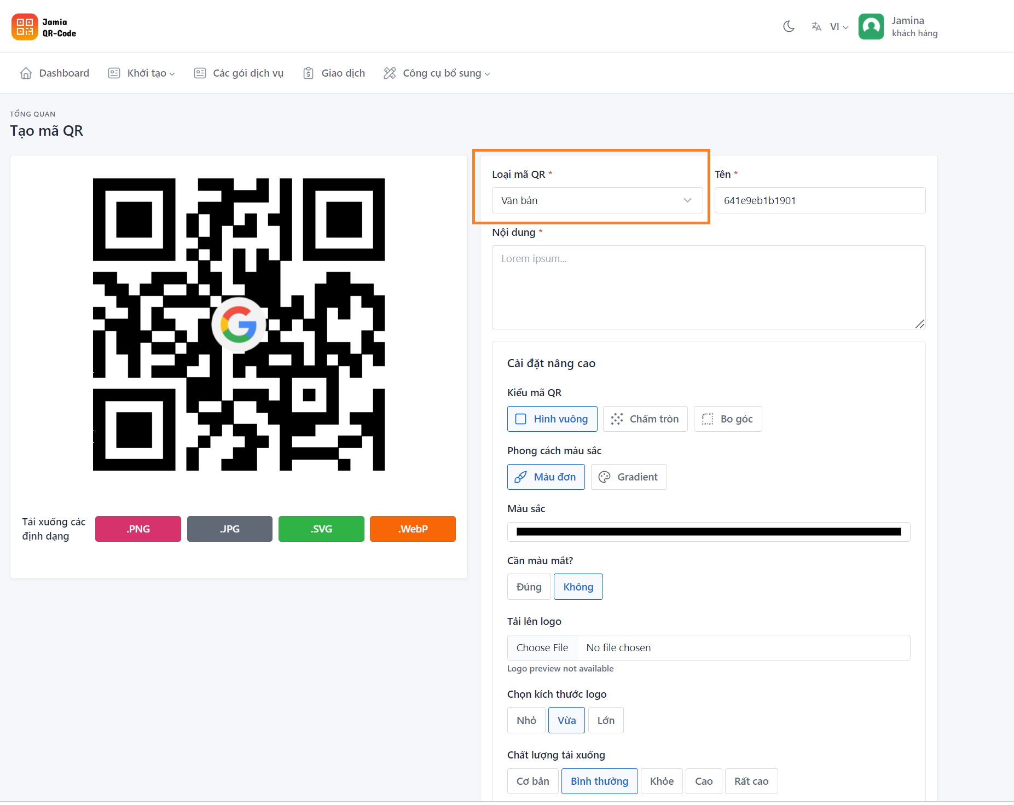The image size is (1014, 805).
Task: Select Bo góc QR style
Action: [x=728, y=419]
